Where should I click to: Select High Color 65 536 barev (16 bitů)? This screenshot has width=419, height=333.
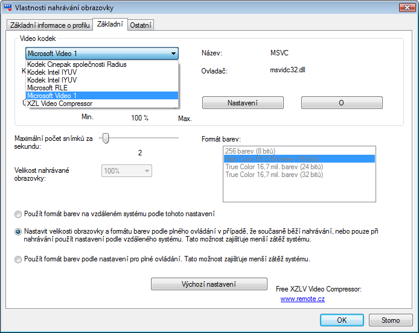[x=299, y=159]
